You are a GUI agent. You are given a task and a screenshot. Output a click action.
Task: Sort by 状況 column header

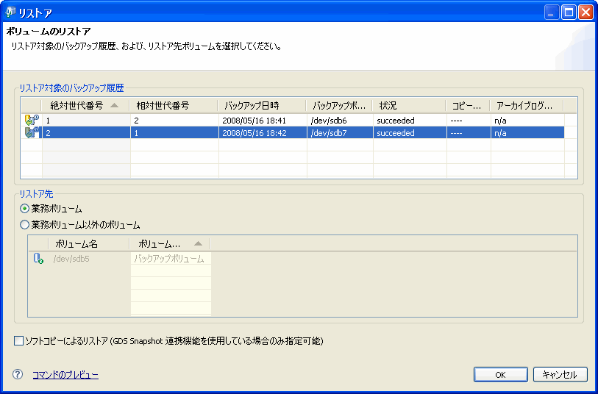(409, 106)
